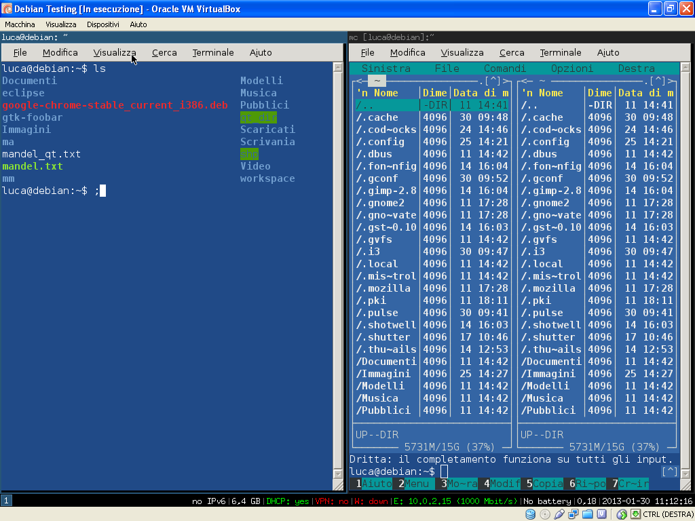695x521 pixels.
Task: Click the VirtualBox hard disk activity icon
Action: [x=530, y=514]
